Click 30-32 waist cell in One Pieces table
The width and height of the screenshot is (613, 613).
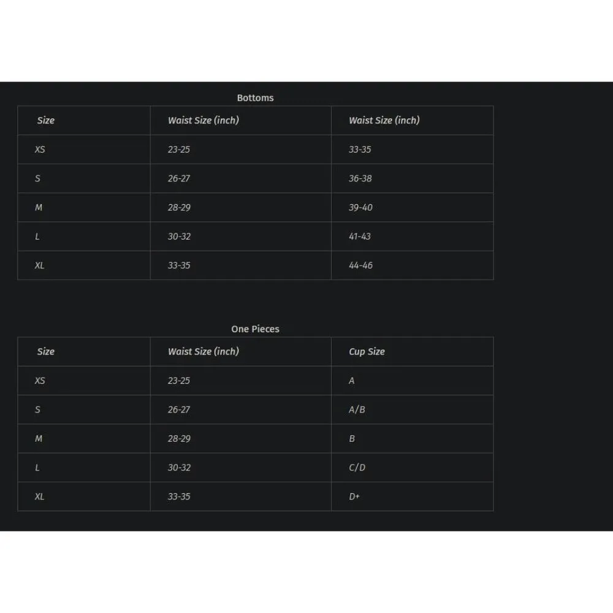(x=179, y=468)
